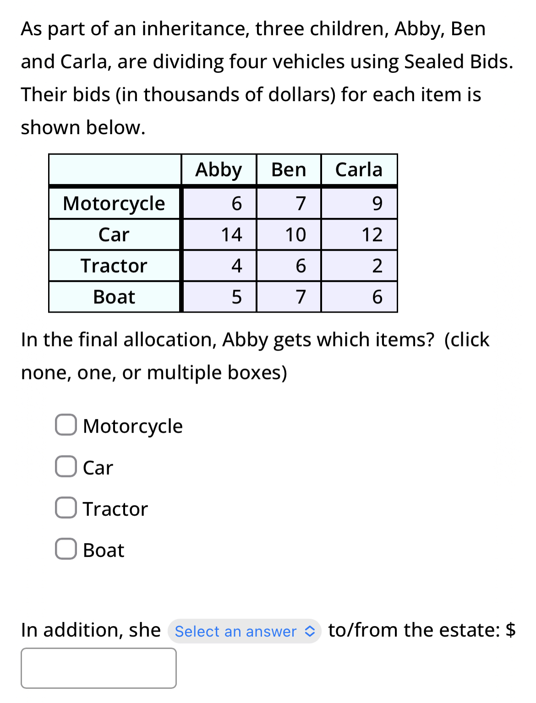Click the Car row label

coord(115,235)
